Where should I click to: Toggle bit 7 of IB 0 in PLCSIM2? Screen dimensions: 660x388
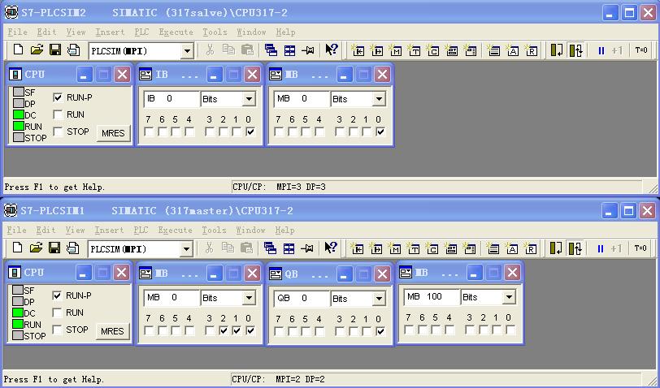click(x=149, y=132)
